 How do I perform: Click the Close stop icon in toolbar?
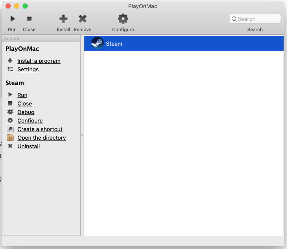(x=29, y=19)
